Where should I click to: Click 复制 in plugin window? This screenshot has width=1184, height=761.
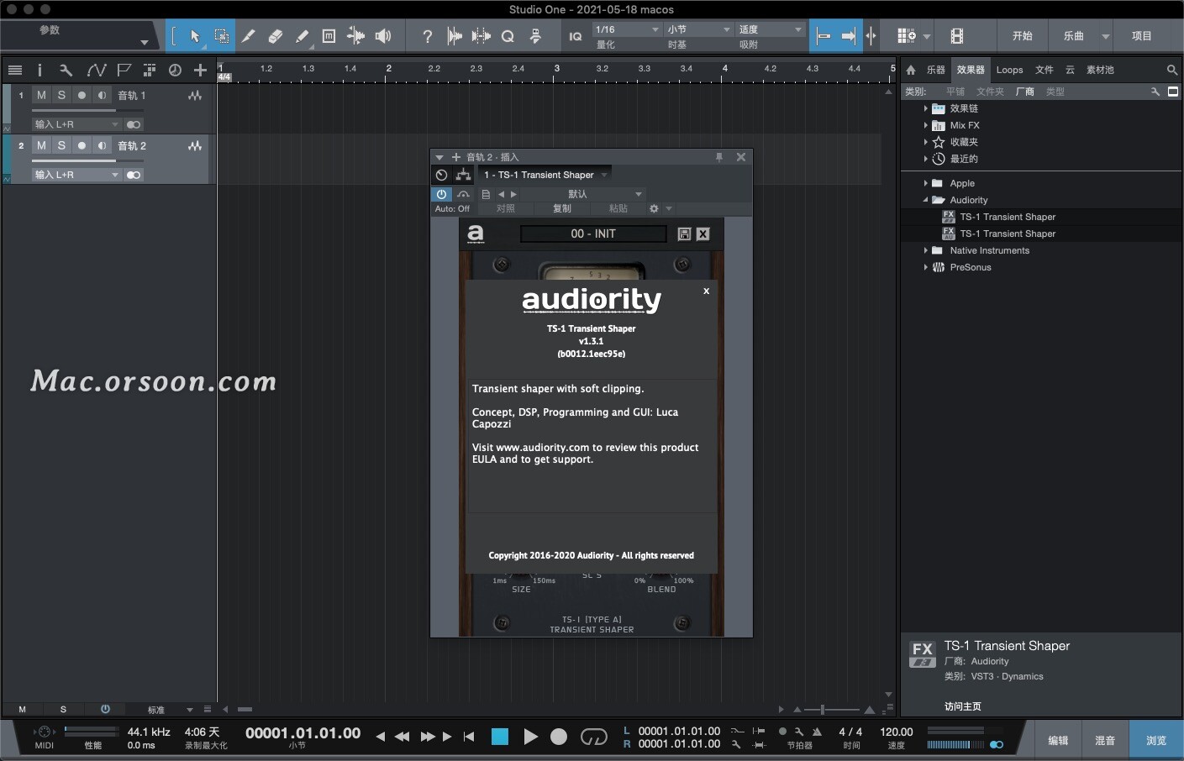pyautogui.click(x=561, y=208)
